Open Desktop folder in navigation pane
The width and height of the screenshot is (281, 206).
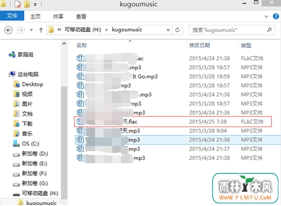(x=33, y=84)
